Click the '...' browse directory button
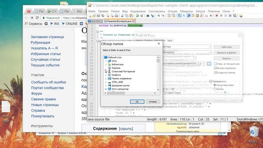This screenshot has height=148, width=263. pos(209,64)
